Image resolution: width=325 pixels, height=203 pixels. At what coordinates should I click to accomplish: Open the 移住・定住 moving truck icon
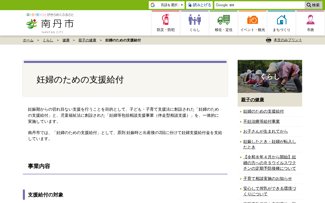224,20
